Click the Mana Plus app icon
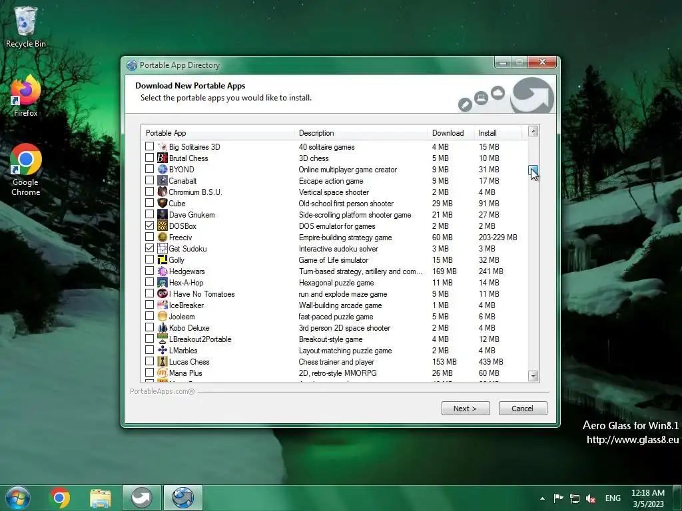This screenshot has width=682, height=511. (163, 373)
